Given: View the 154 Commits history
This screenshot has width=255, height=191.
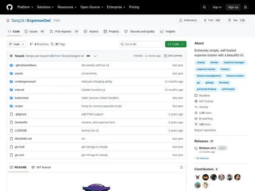Looking at the screenshot, I should (x=173, y=56).
